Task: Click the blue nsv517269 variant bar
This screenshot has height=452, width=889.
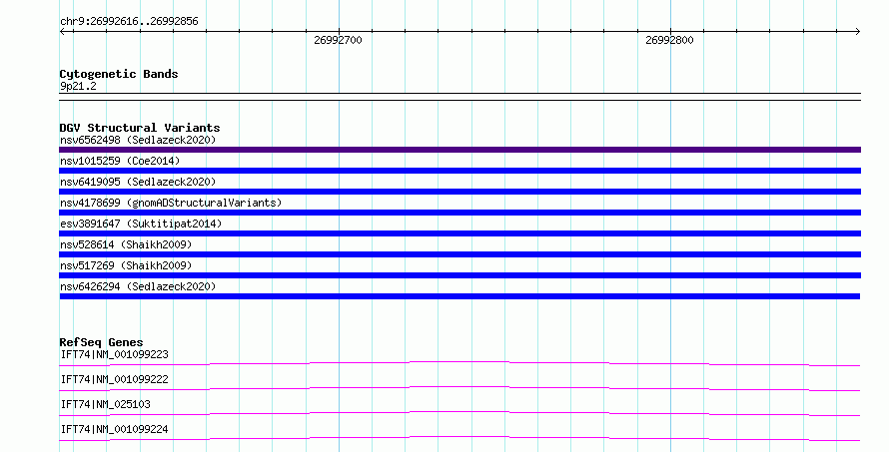Action: point(459,275)
